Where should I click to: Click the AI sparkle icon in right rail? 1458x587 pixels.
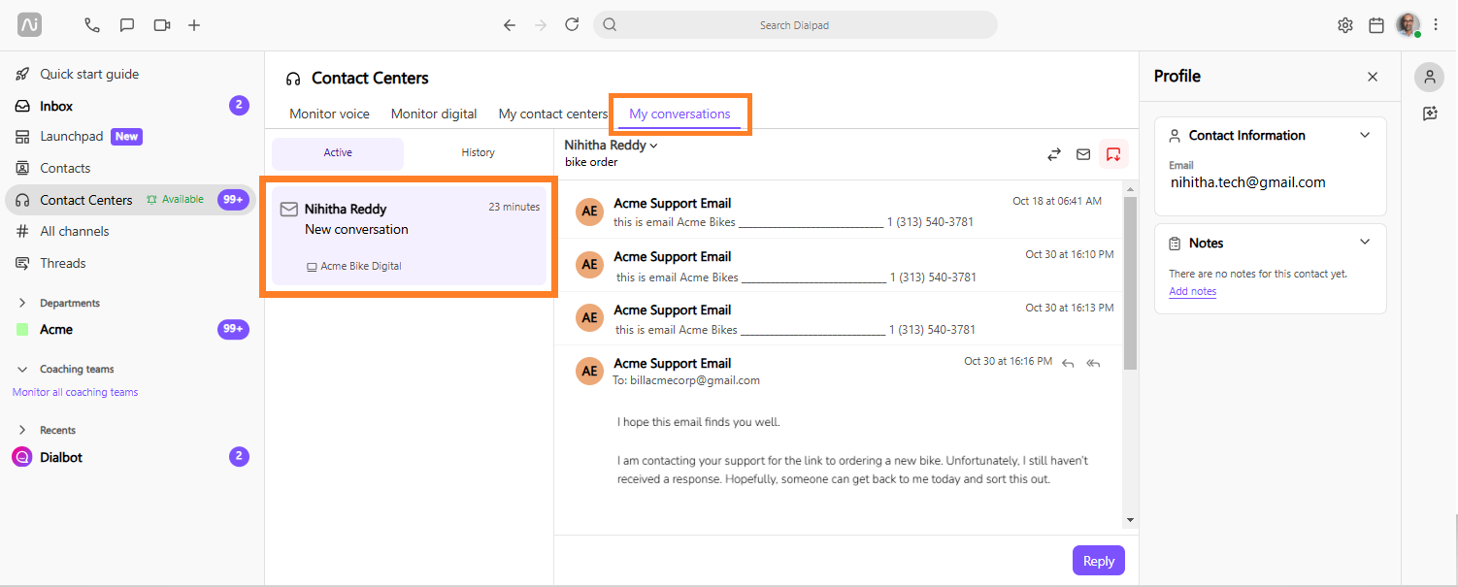[1429, 114]
